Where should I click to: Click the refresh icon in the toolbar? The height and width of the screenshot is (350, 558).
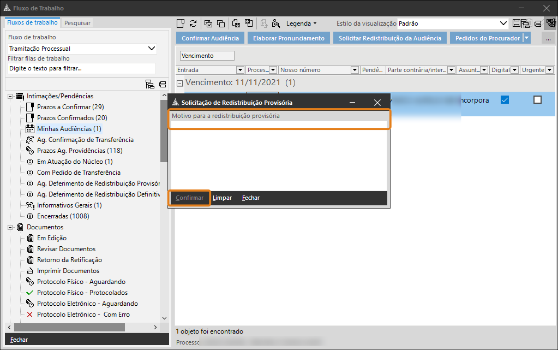pyautogui.click(x=193, y=23)
